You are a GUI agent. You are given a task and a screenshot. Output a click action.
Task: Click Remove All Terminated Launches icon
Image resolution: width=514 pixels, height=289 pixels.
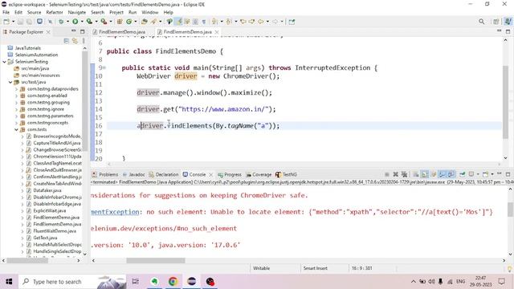coord(404,174)
